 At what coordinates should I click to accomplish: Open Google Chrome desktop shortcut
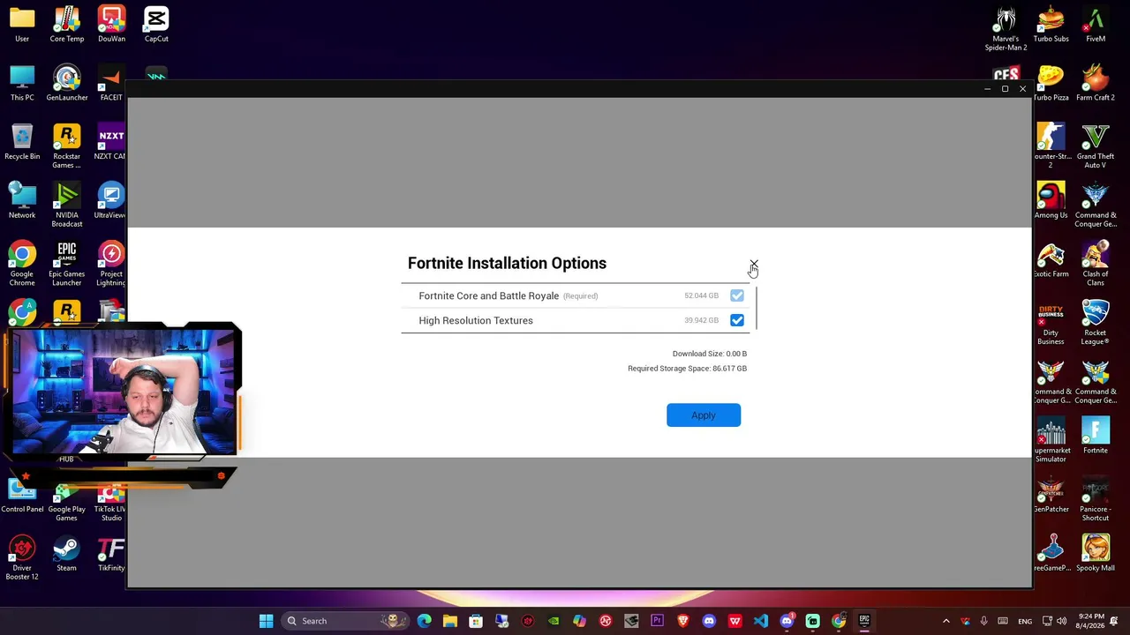(x=22, y=264)
